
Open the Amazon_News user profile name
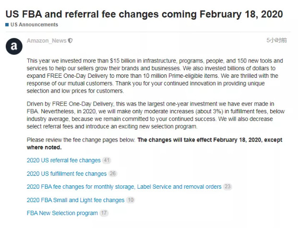pos(47,41)
